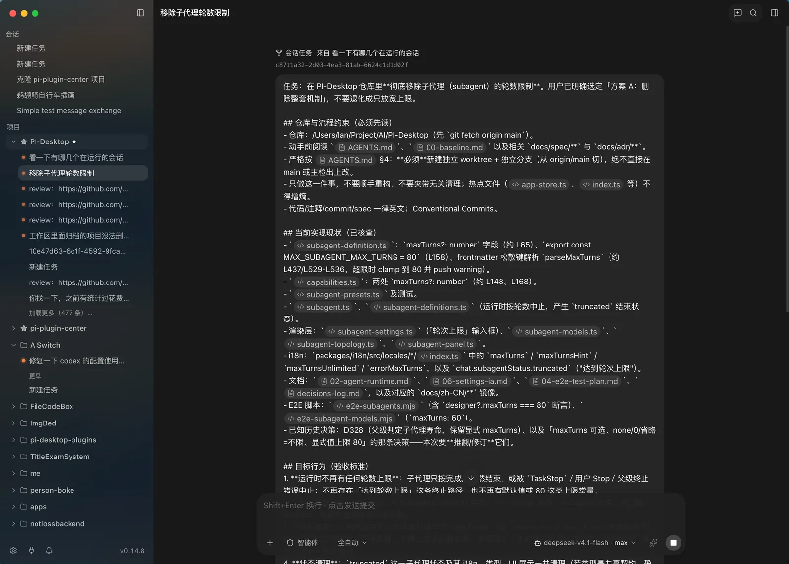
Task: Open the capabilities.ts file chip
Action: coord(326,282)
